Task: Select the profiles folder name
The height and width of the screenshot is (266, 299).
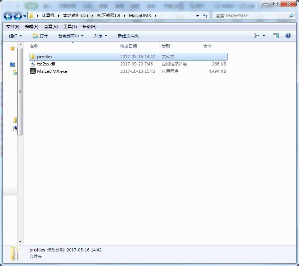Action: (x=45, y=57)
